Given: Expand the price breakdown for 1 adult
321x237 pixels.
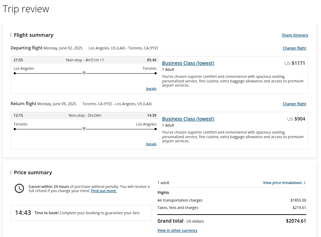Looking at the screenshot, I should coord(282,183).
